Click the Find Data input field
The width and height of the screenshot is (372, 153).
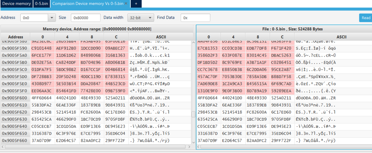click(195, 17)
